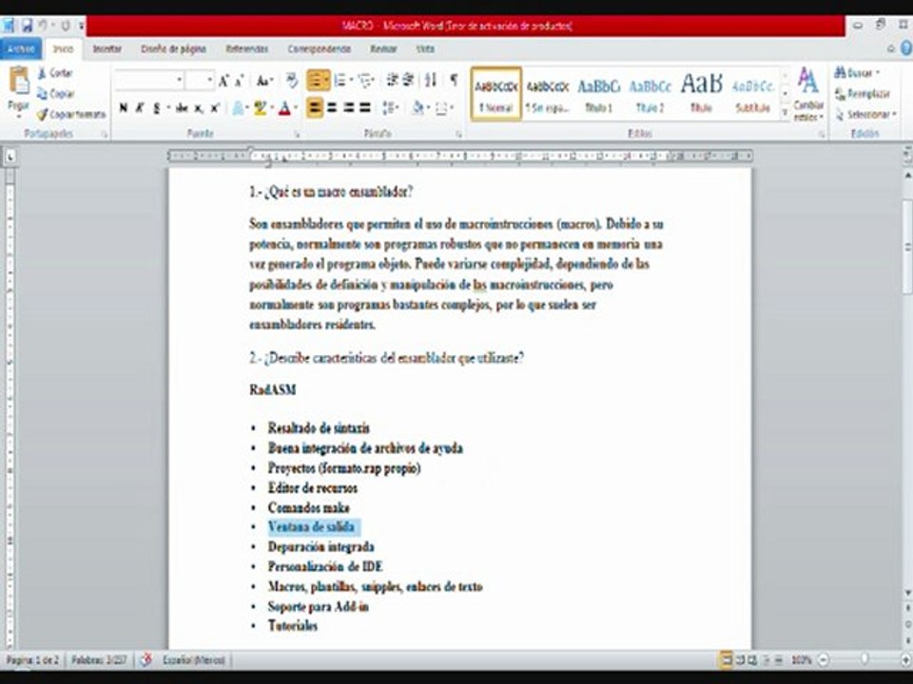Open Seleccionar dropdown in Edición
Image resolution: width=913 pixels, height=684 pixels.
click(x=865, y=115)
